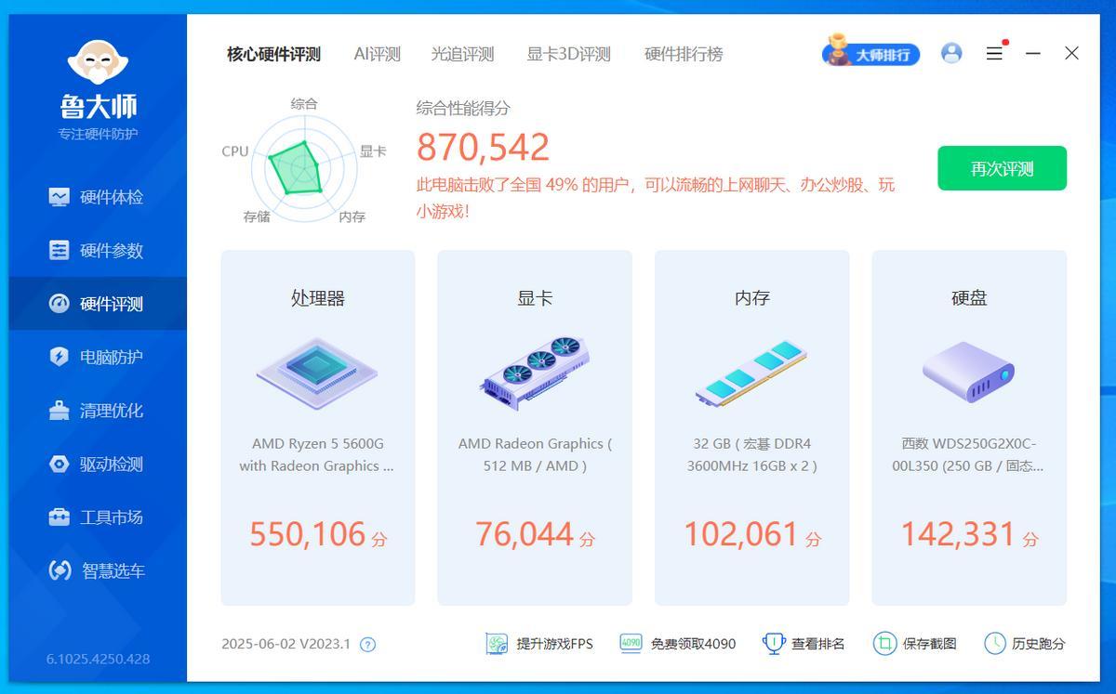Click the 显卡 card title
Image resolution: width=1116 pixels, height=694 pixels.
(x=535, y=298)
